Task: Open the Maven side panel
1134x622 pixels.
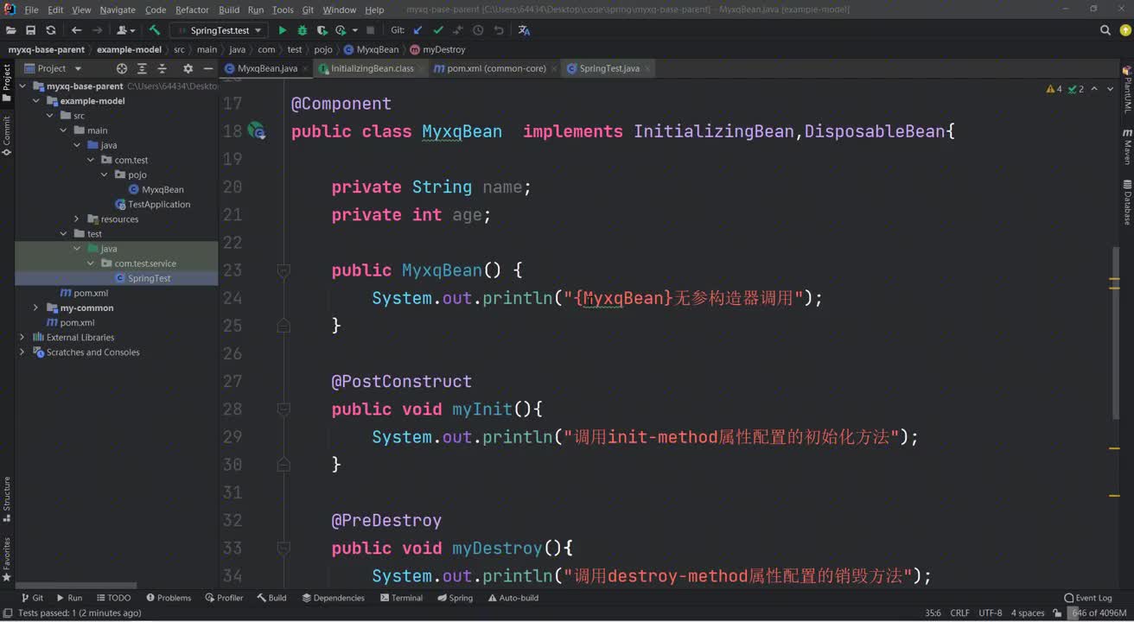Action: (x=1127, y=147)
